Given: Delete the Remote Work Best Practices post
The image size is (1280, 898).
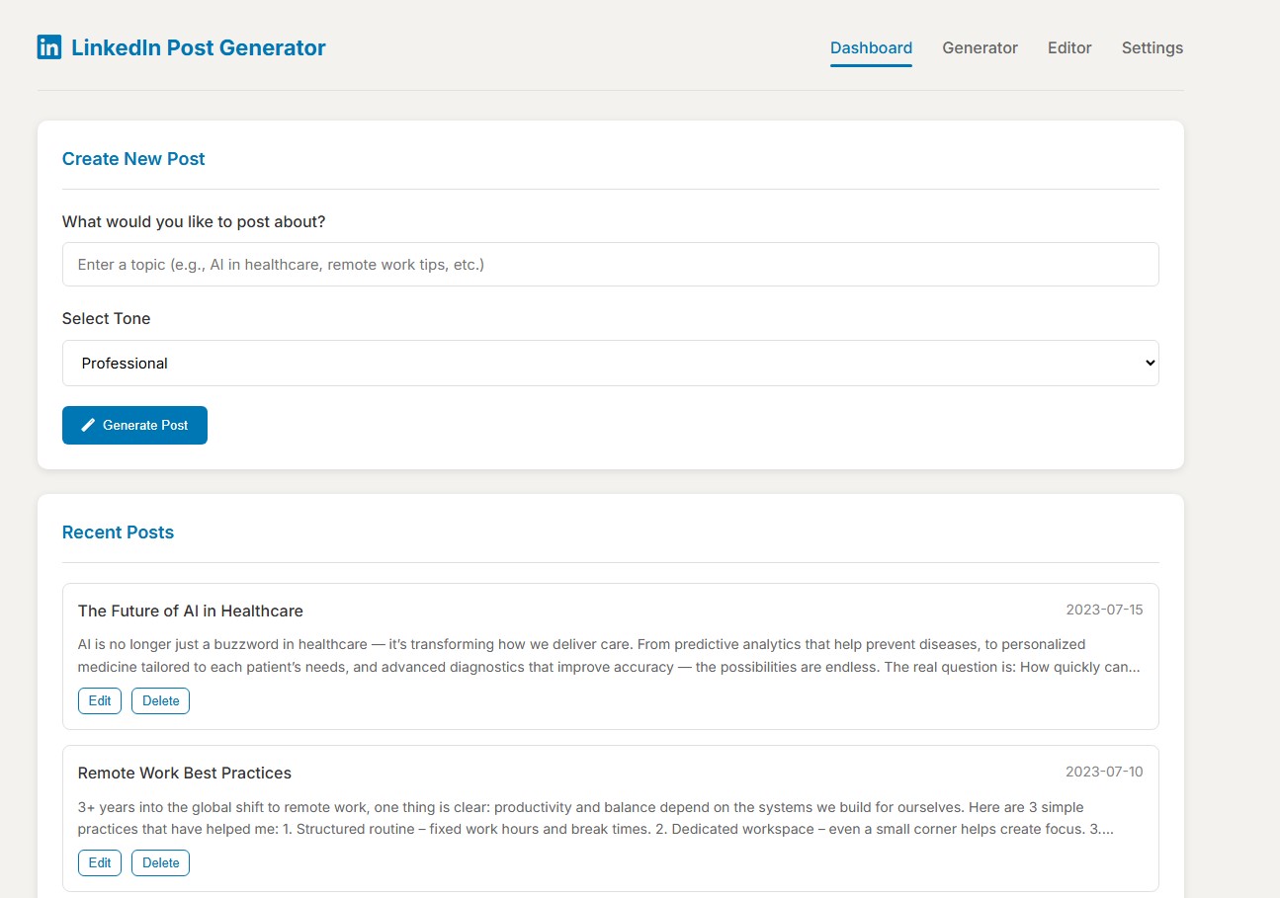Looking at the screenshot, I should click(161, 862).
